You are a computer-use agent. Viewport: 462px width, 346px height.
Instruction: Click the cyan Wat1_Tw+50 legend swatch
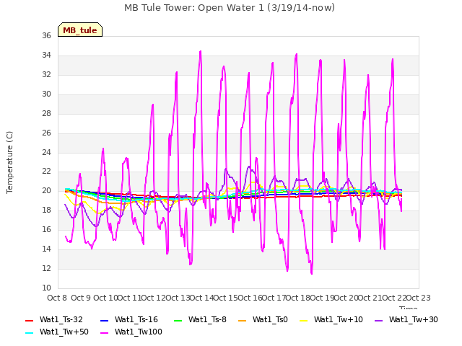(x=30, y=333)
